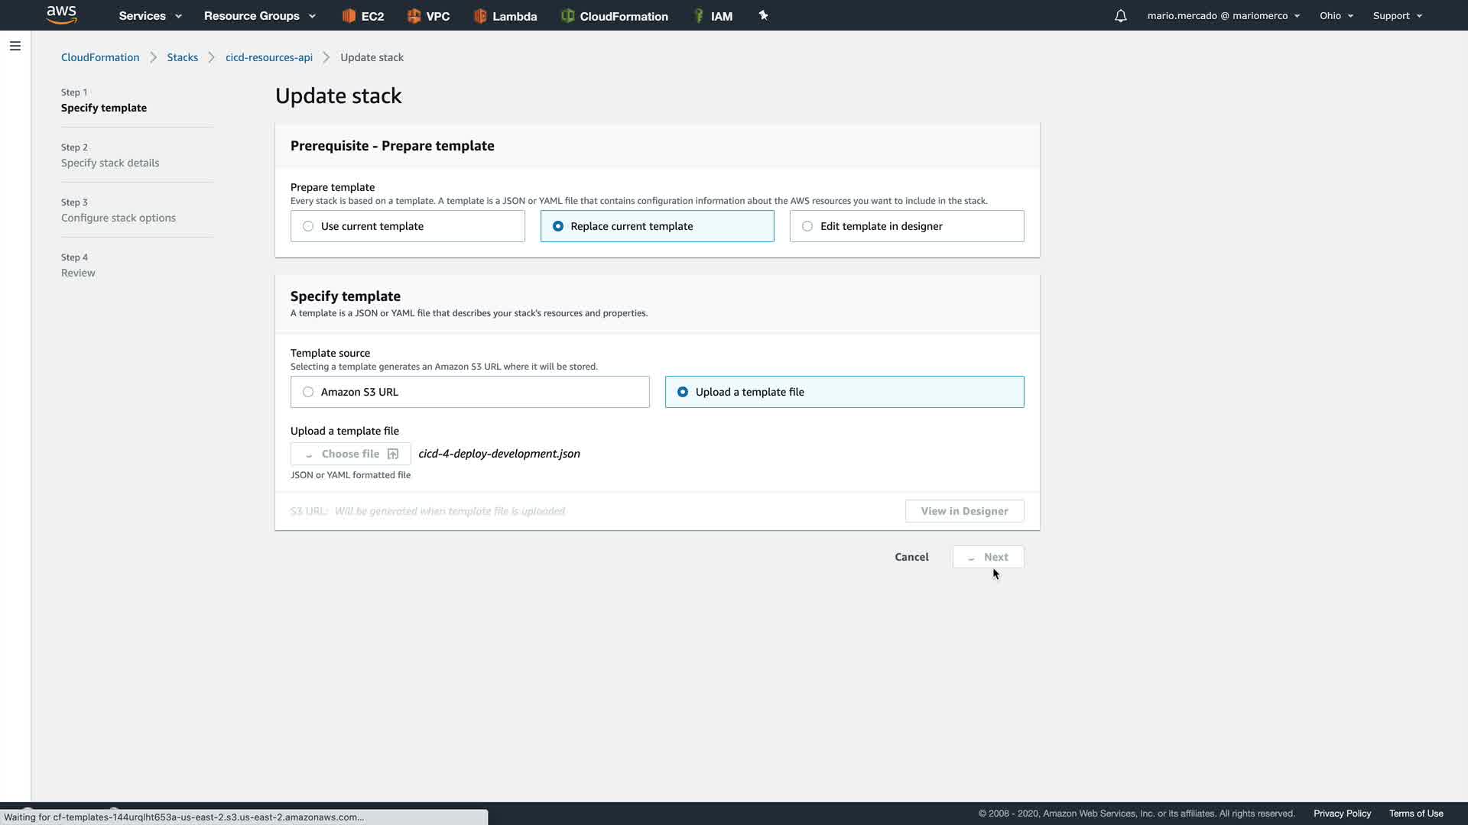The width and height of the screenshot is (1468, 825).
Task: Open mario.mercado account menu
Action: click(1223, 16)
